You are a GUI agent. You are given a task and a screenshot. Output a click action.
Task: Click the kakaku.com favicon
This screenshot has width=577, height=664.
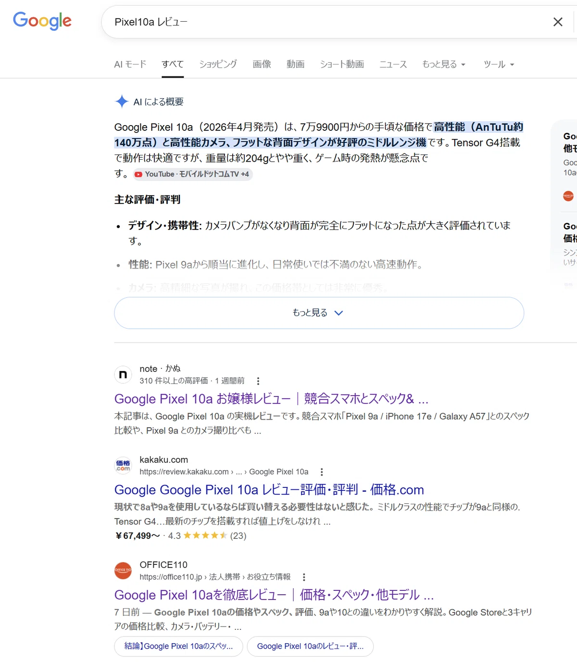coord(123,465)
